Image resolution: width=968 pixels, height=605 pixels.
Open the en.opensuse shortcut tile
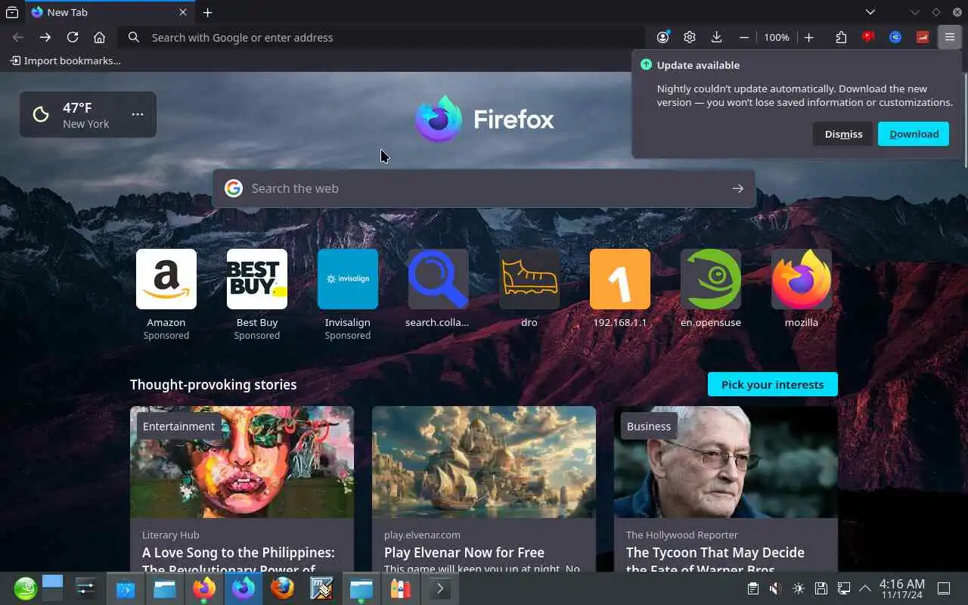click(x=711, y=288)
